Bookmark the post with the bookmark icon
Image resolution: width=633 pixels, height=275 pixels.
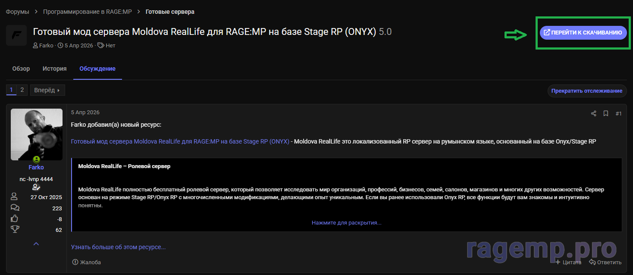tap(605, 113)
